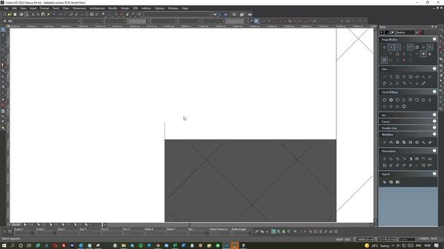Click the Sketch search field in Tools panel
444x249 pixels.
[405, 33]
